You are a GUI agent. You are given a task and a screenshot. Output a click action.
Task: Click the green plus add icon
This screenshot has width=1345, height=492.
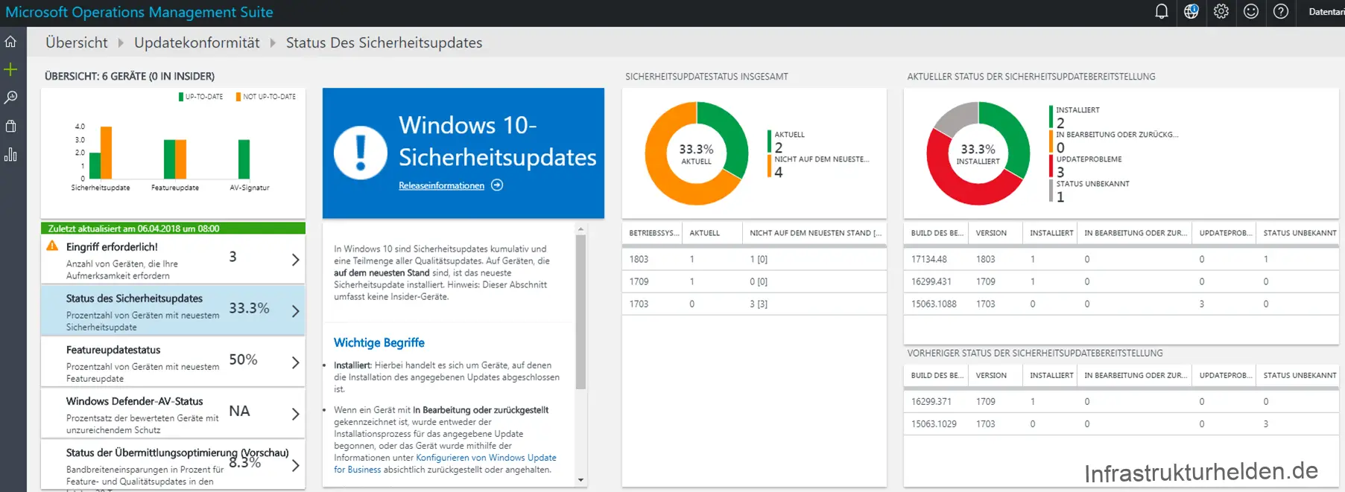(10, 70)
